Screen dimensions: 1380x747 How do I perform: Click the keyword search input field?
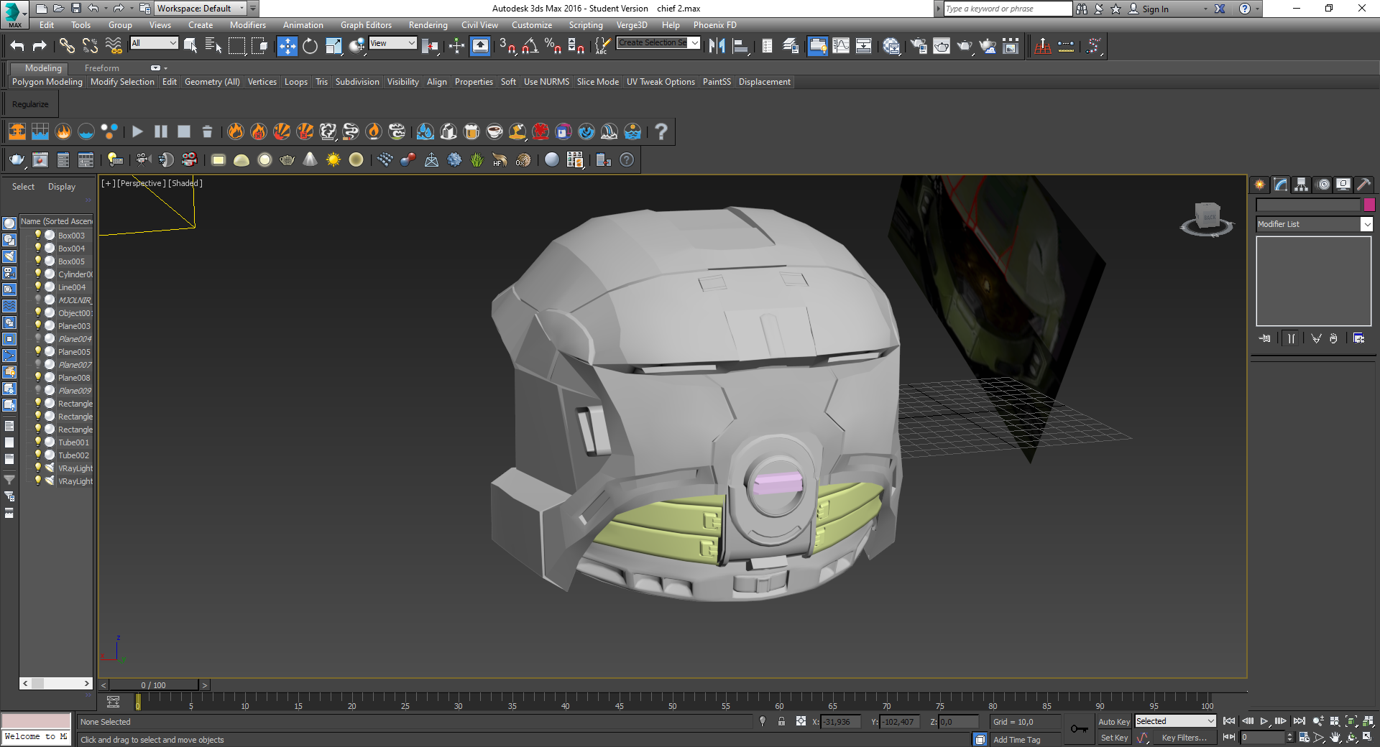pyautogui.click(x=1008, y=9)
